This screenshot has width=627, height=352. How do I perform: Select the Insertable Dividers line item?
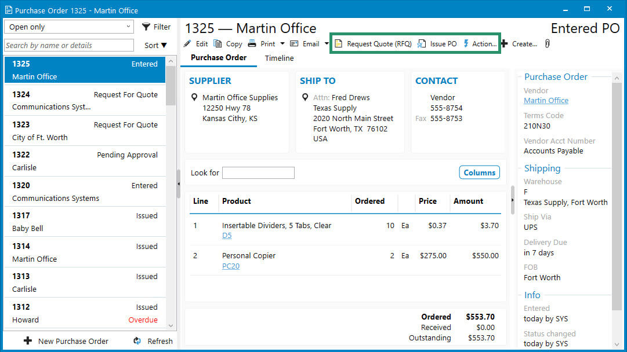click(x=345, y=230)
